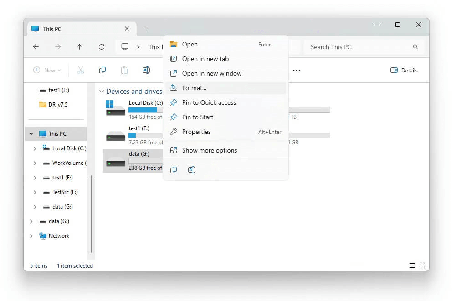Switch to details view in the status bar
This screenshot has width=456, height=301.
click(x=412, y=265)
